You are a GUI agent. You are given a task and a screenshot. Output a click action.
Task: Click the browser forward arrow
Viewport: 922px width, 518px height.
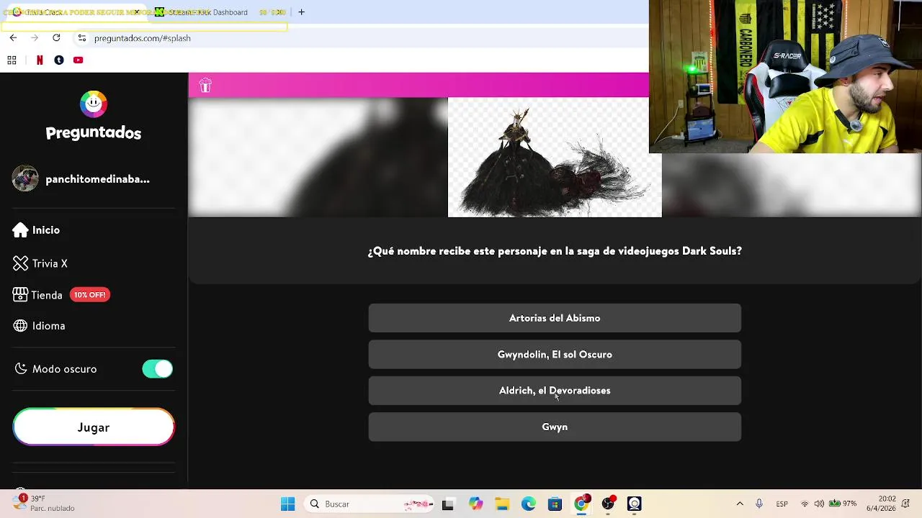click(x=35, y=38)
